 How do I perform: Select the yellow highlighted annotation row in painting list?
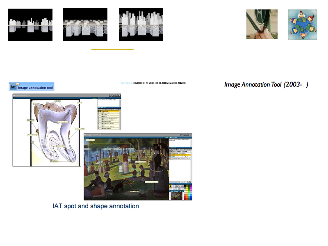[180, 155]
